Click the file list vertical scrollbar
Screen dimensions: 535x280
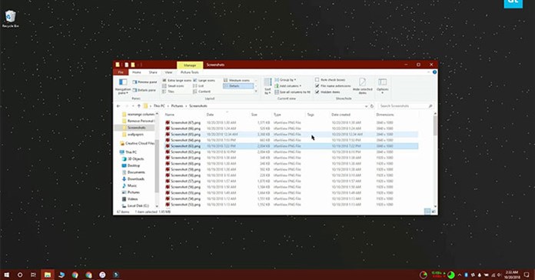(435, 125)
